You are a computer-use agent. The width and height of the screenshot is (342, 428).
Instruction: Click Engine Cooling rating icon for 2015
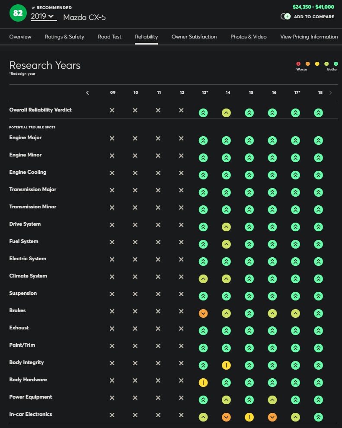[x=249, y=175]
